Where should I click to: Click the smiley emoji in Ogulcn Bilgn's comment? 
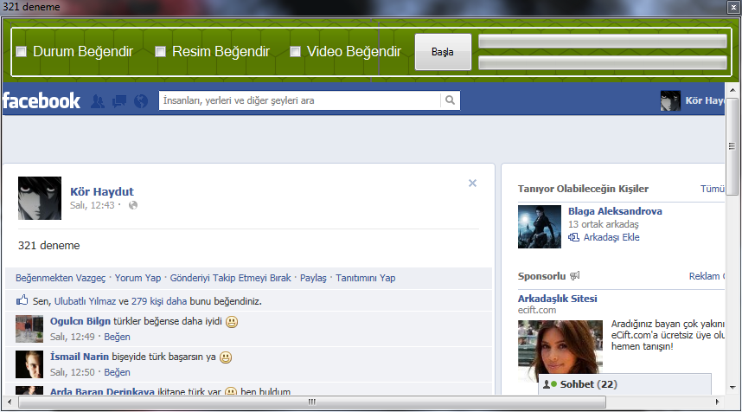click(232, 322)
